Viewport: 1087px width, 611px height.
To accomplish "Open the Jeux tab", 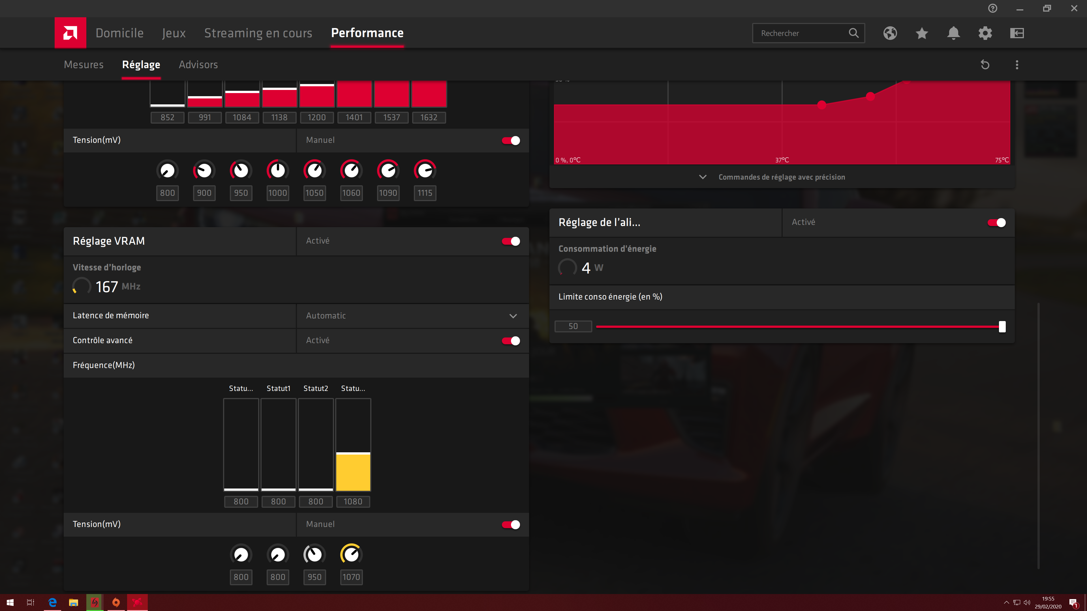I will coord(174,33).
